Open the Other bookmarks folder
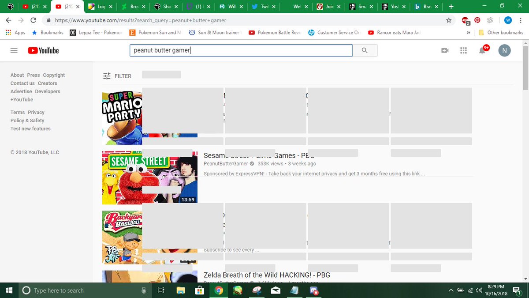This screenshot has height=298, width=529. [x=501, y=33]
